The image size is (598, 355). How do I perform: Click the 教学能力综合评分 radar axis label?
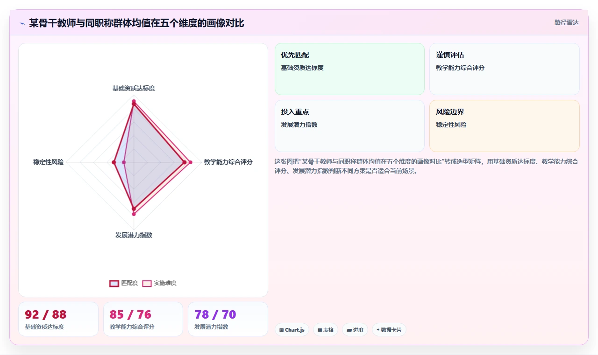[x=228, y=162]
